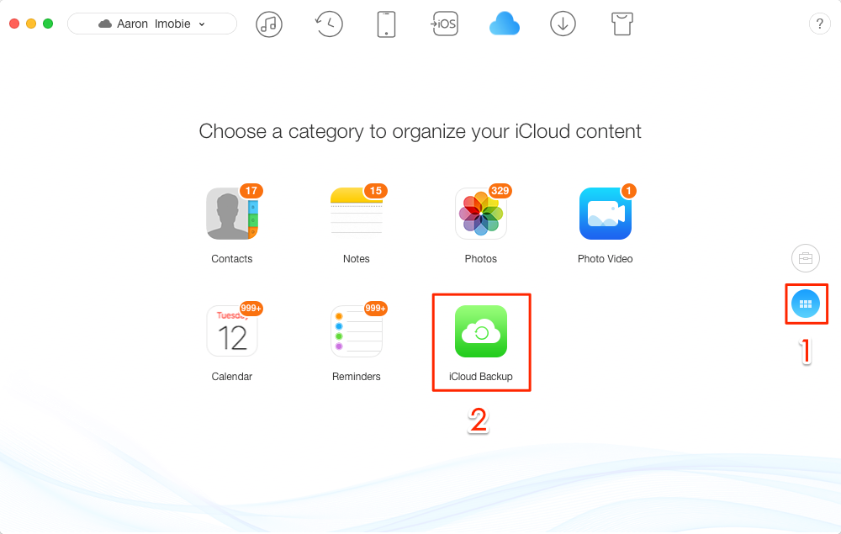Maximize the window with the green button
This screenshot has height=534, width=841.
click(48, 24)
